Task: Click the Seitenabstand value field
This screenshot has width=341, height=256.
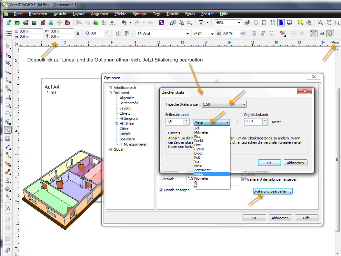Action: [x=175, y=122]
